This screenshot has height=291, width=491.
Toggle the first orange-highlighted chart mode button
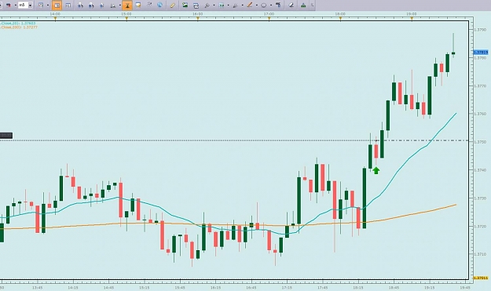click(x=57, y=5)
